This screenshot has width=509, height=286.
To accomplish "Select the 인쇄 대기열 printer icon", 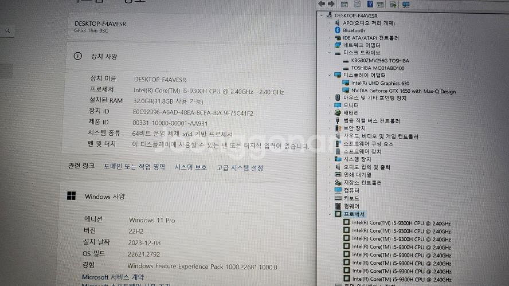I will [338, 174].
